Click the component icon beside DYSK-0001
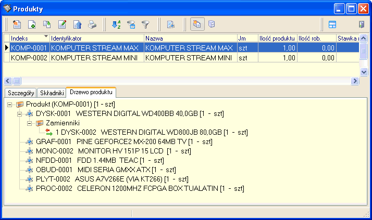Screen dimensions: 372x220 pyautogui.click(x=29, y=114)
